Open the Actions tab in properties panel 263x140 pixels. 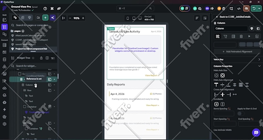coord(225,36)
